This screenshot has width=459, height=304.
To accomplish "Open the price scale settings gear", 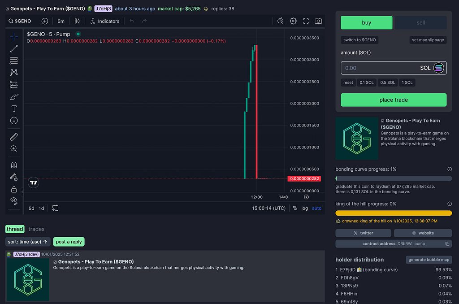I will pyautogui.click(x=306, y=197).
